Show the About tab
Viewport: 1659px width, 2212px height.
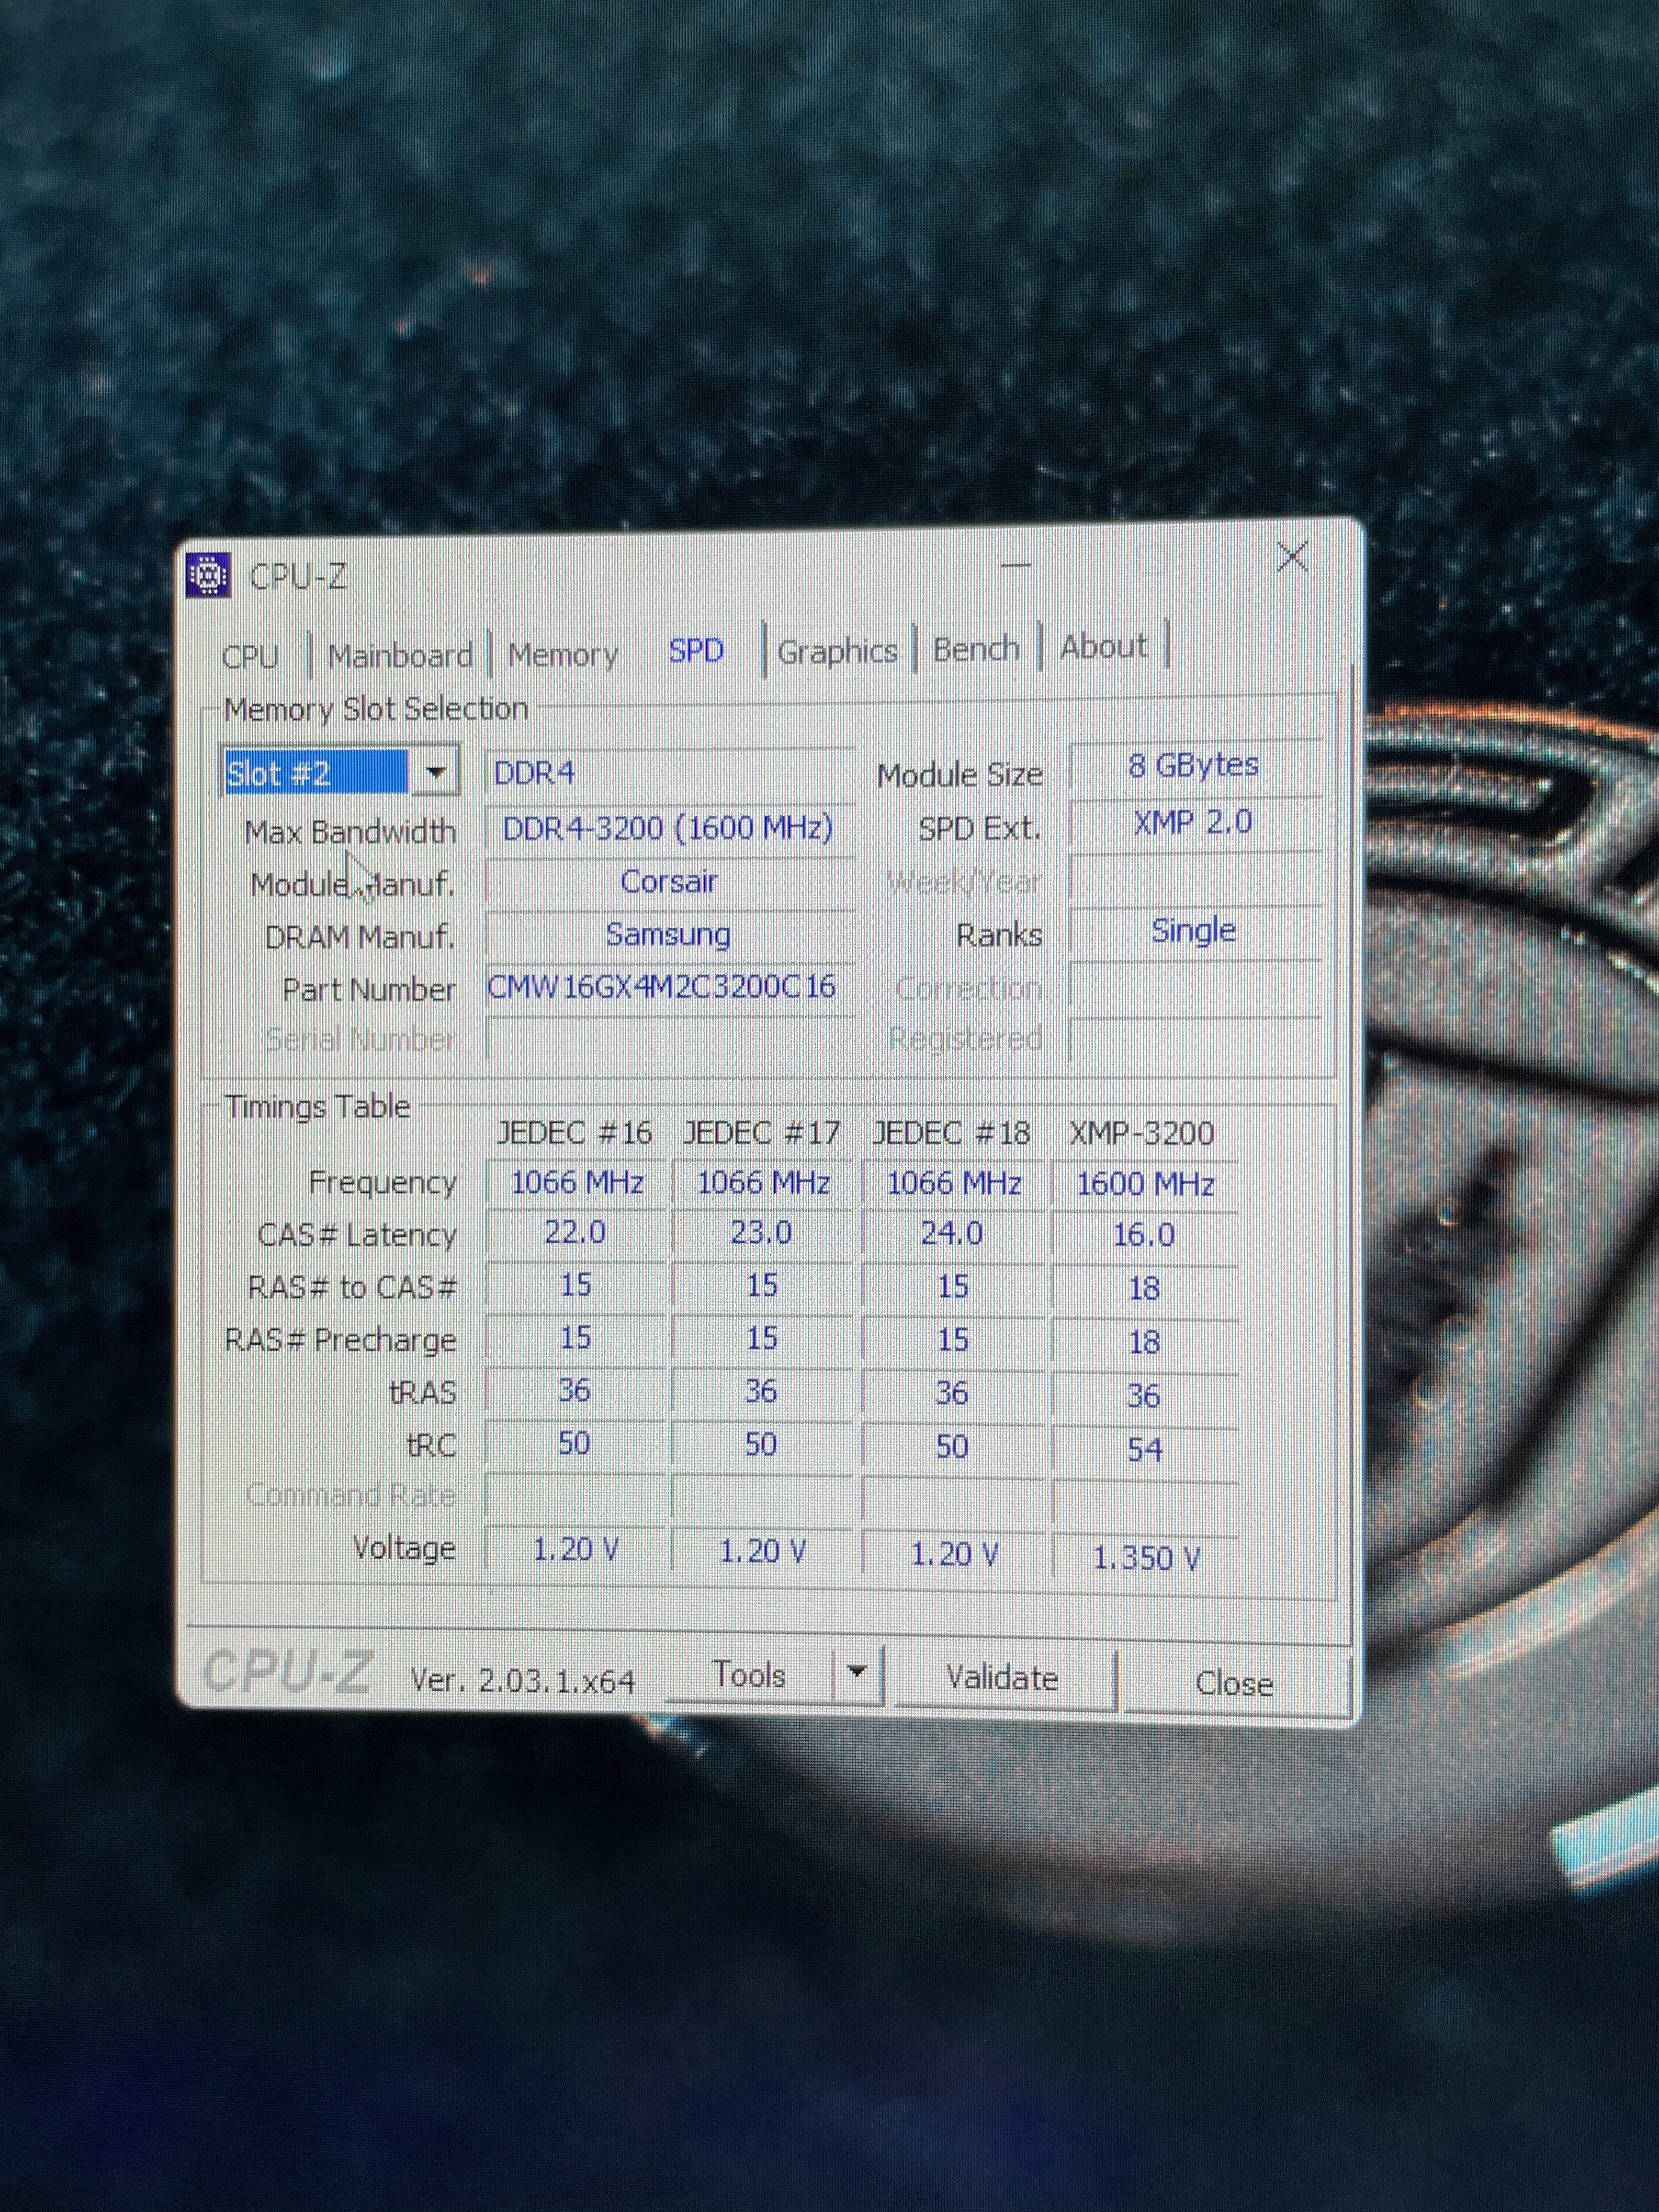click(1103, 647)
